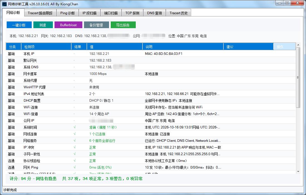Select the IPv4 地址列表 row
306x195 pixels.
tap(151, 94)
